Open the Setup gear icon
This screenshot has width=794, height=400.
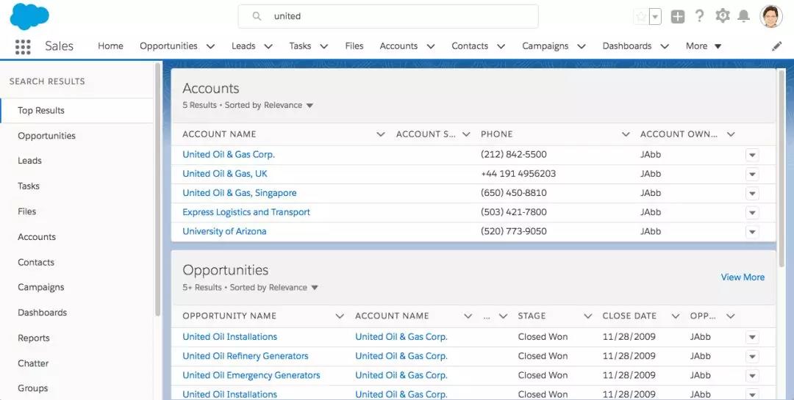coord(723,16)
